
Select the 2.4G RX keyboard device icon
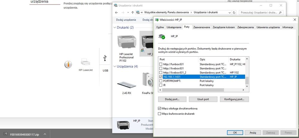coord(127,85)
